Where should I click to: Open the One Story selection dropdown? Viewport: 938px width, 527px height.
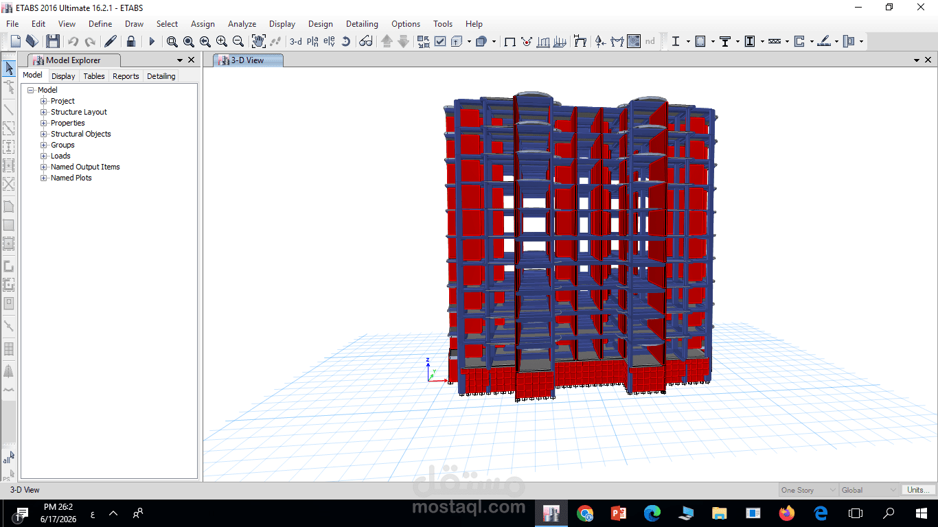click(x=809, y=490)
